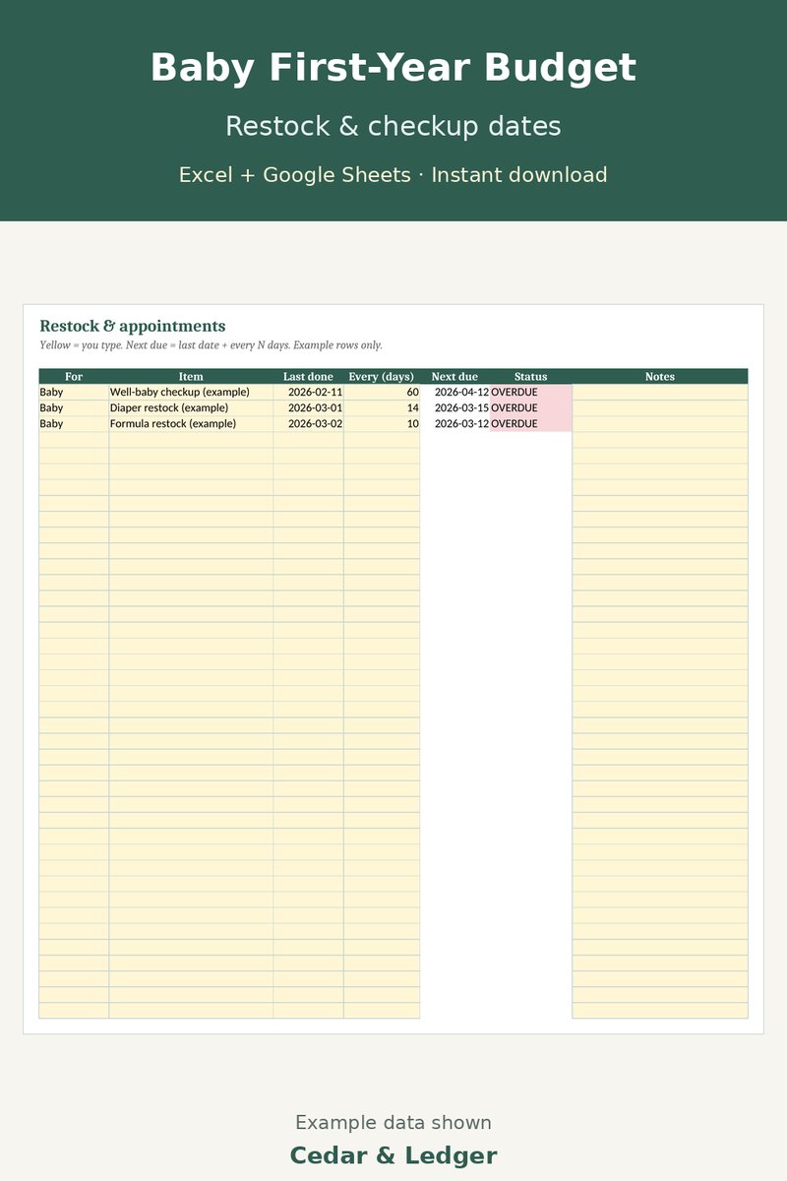This screenshot has height=1181, width=787.
Task: Click the 'Cedar & Ledger' brand name
Action: (393, 1155)
